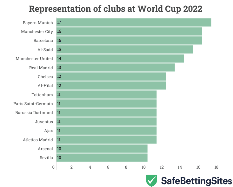Click the chart title text
This screenshot has width=233, height=187.
116,9
